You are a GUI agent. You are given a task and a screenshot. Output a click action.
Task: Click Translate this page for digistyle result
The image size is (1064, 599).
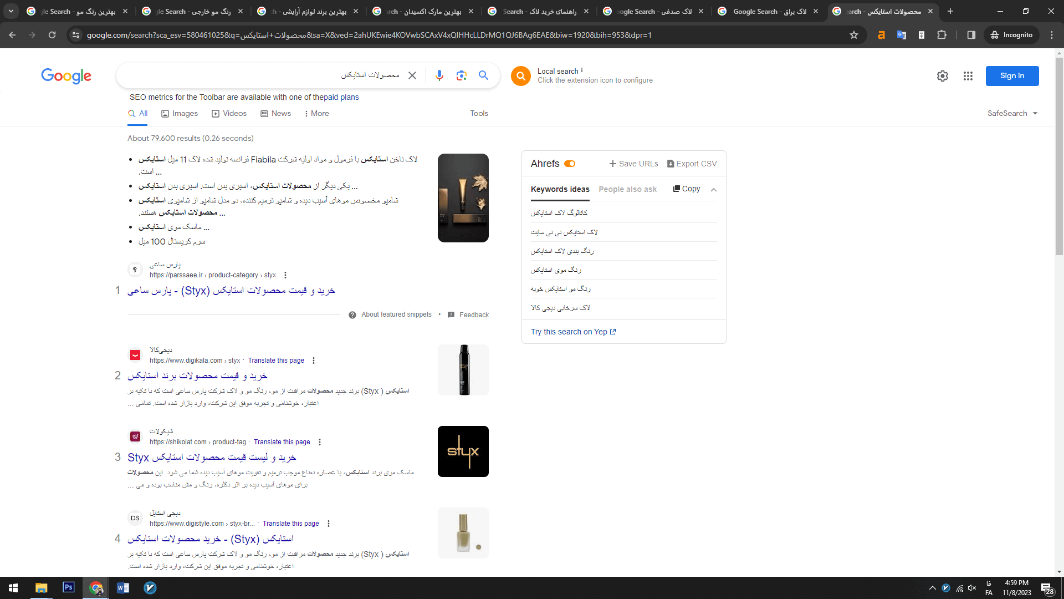291,524
